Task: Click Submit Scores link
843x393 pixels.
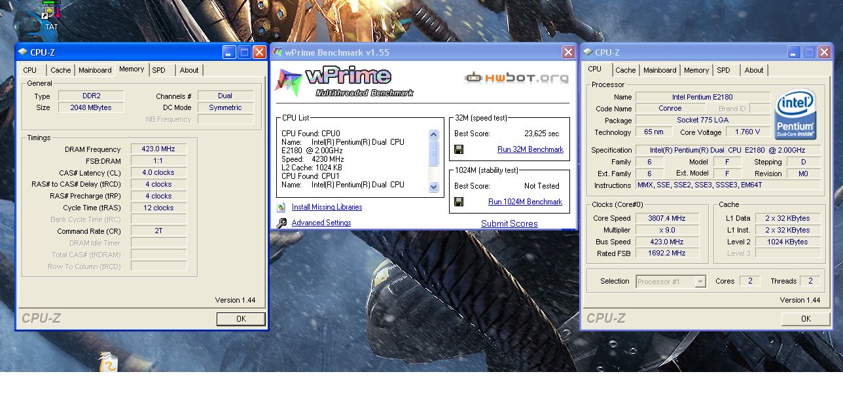Action: click(x=509, y=223)
